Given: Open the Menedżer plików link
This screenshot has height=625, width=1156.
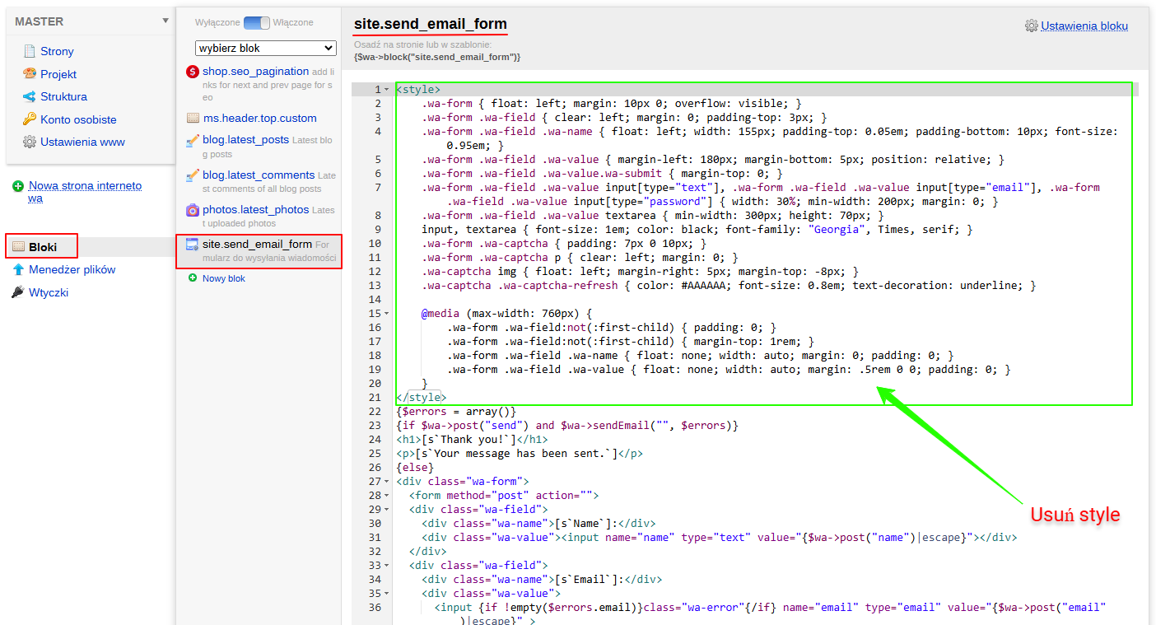Looking at the screenshot, I should coord(72,269).
